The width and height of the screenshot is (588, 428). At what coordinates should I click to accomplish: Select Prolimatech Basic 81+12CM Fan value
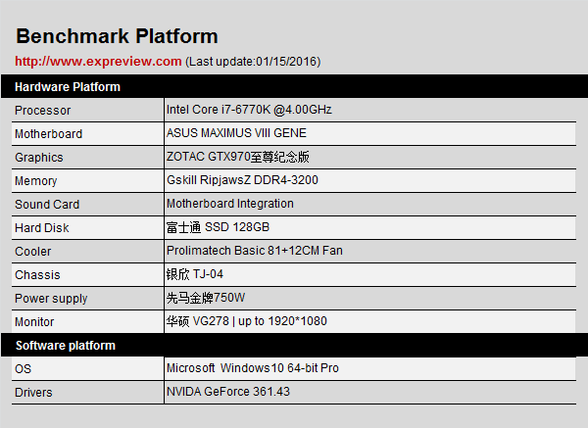pyautogui.click(x=254, y=251)
